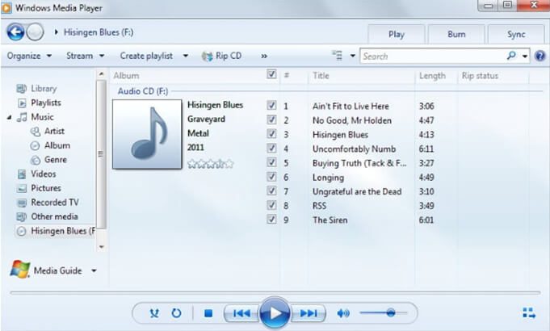Click the Pictures icon in sidebar

tap(22, 188)
